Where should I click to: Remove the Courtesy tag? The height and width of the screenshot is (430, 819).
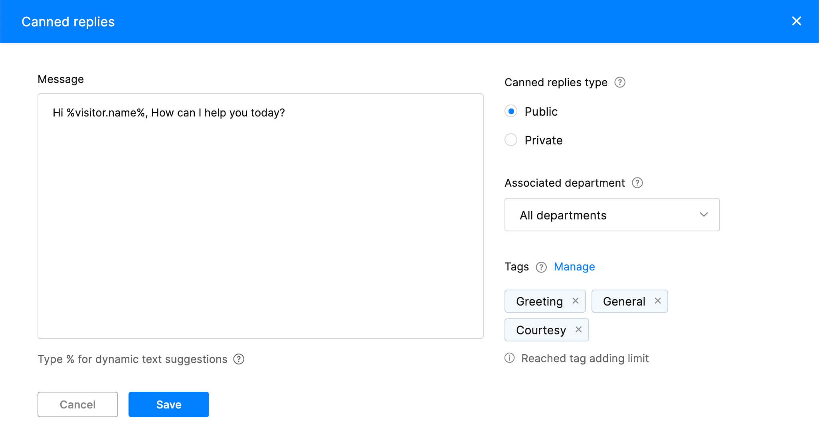click(578, 329)
